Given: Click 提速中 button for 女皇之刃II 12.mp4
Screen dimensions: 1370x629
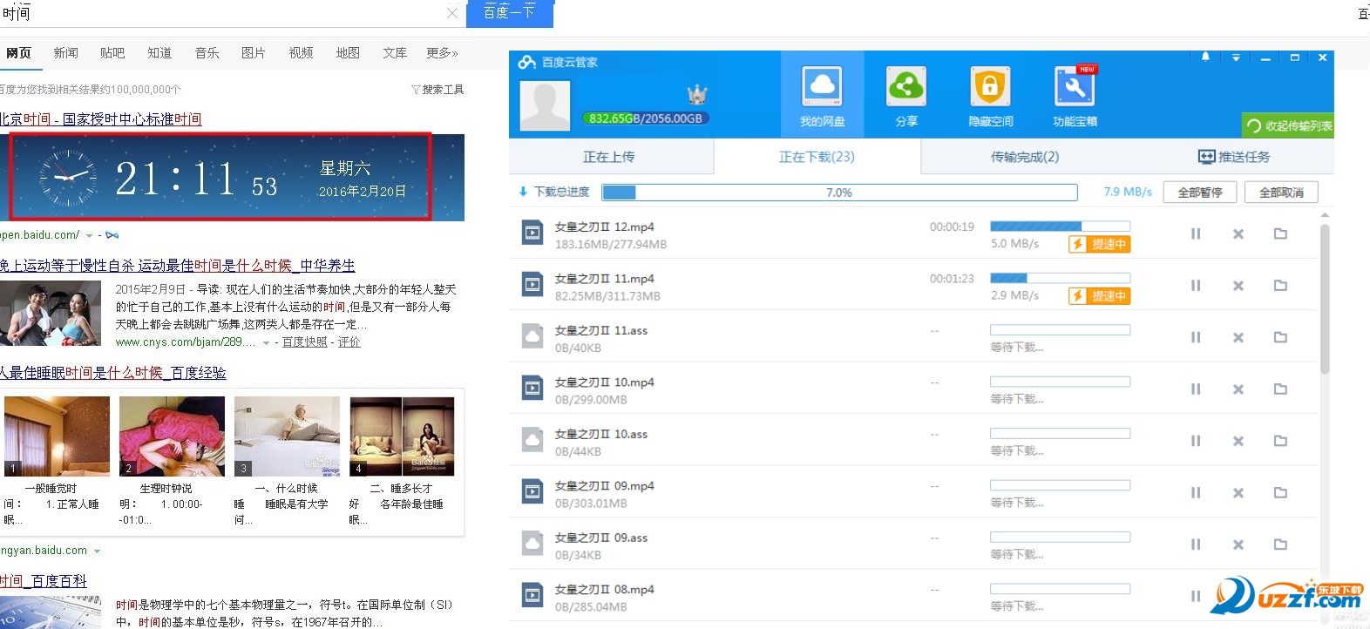Looking at the screenshot, I should click(x=1100, y=245).
